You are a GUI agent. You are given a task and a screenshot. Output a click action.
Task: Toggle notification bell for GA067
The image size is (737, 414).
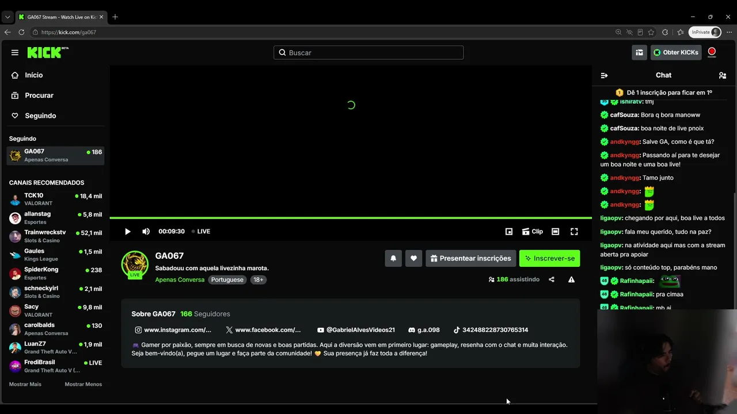pyautogui.click(x=393, y=258)
